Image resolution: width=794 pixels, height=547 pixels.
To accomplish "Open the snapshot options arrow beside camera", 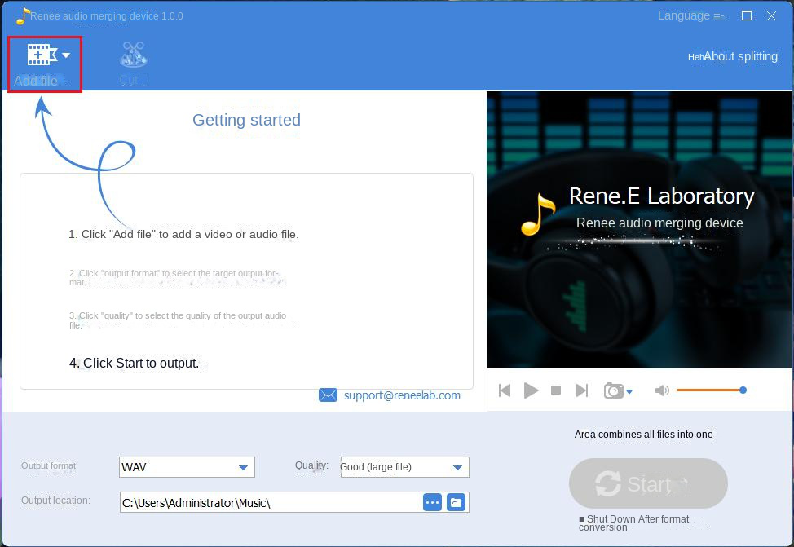I will click(x=629, y=392).
